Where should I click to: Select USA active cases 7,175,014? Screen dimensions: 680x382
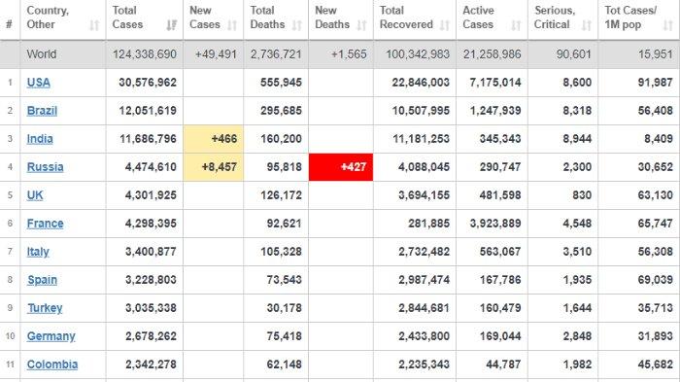pyautogui.click(x=494, y=83)
